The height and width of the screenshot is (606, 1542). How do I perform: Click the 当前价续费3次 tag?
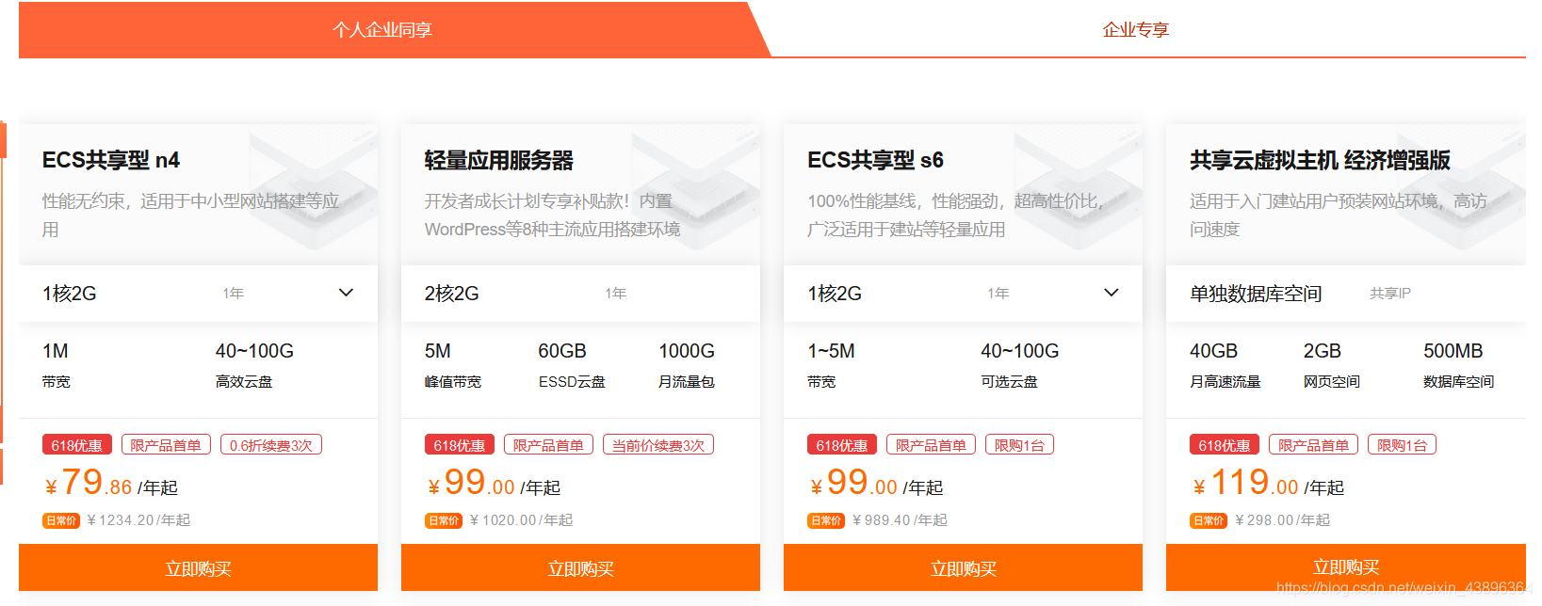[658, 445]
